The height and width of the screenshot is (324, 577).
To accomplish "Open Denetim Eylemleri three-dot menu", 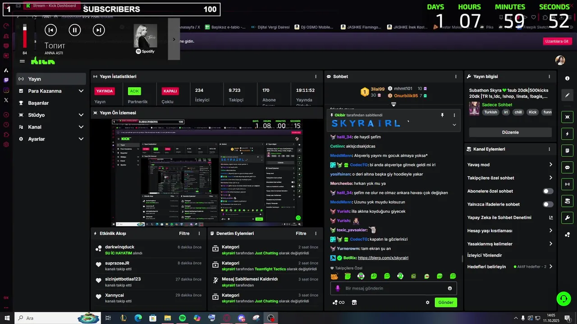I will click(x=316, y=234).
